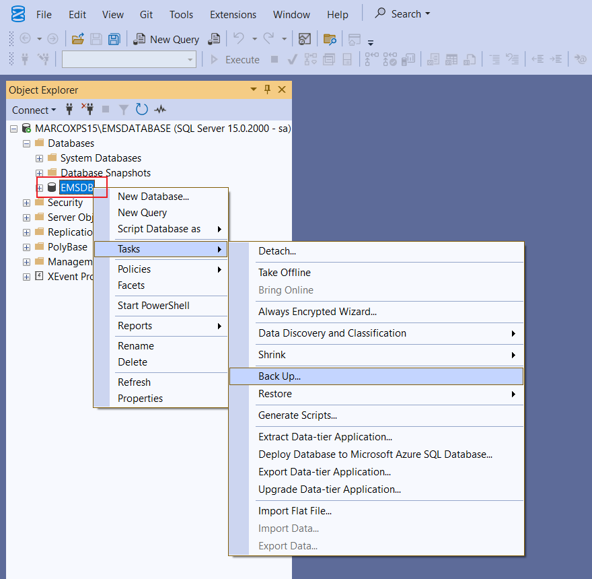The image size is (592, 579).
Task: Choose Back Up... from the Tasks submenu
Action: click(x=280, y=376)
